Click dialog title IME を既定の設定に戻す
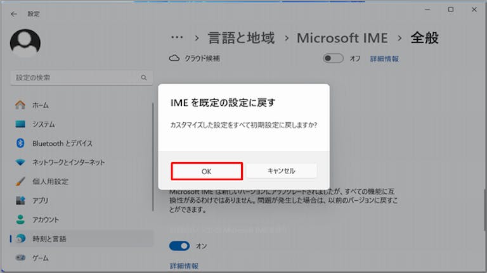487x273 pixels. 223,103
